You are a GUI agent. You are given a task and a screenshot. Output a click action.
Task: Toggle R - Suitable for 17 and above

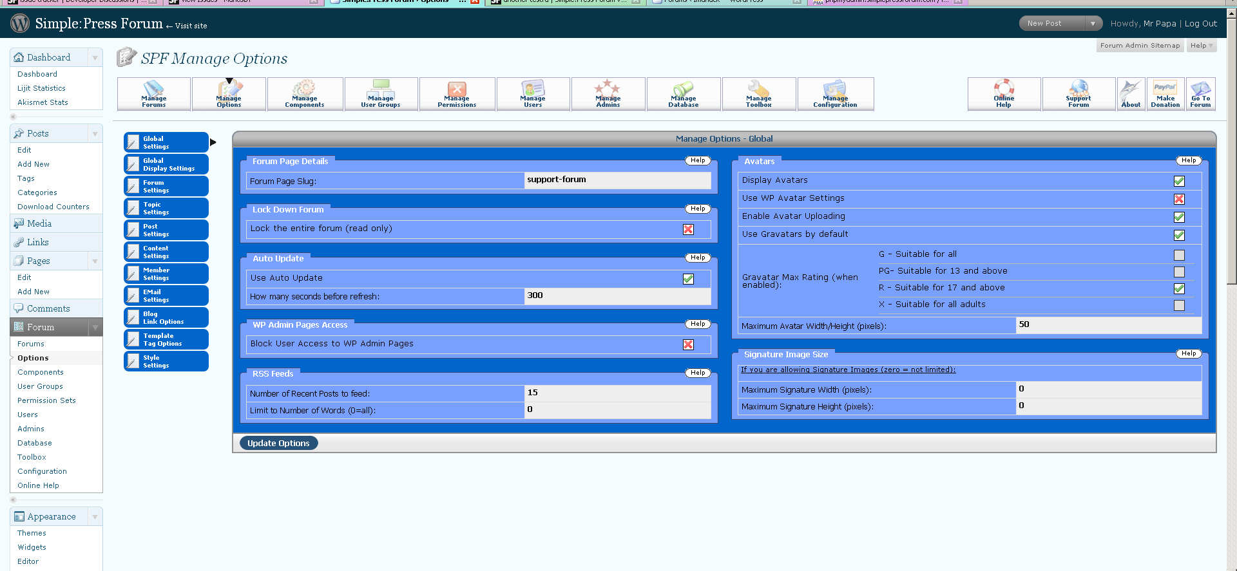1179,288
